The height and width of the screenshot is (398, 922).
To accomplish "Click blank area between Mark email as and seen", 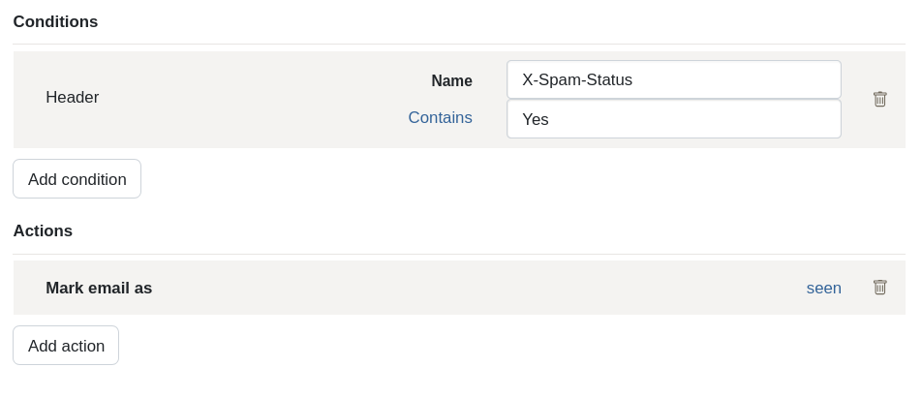I will pos(484,288).
